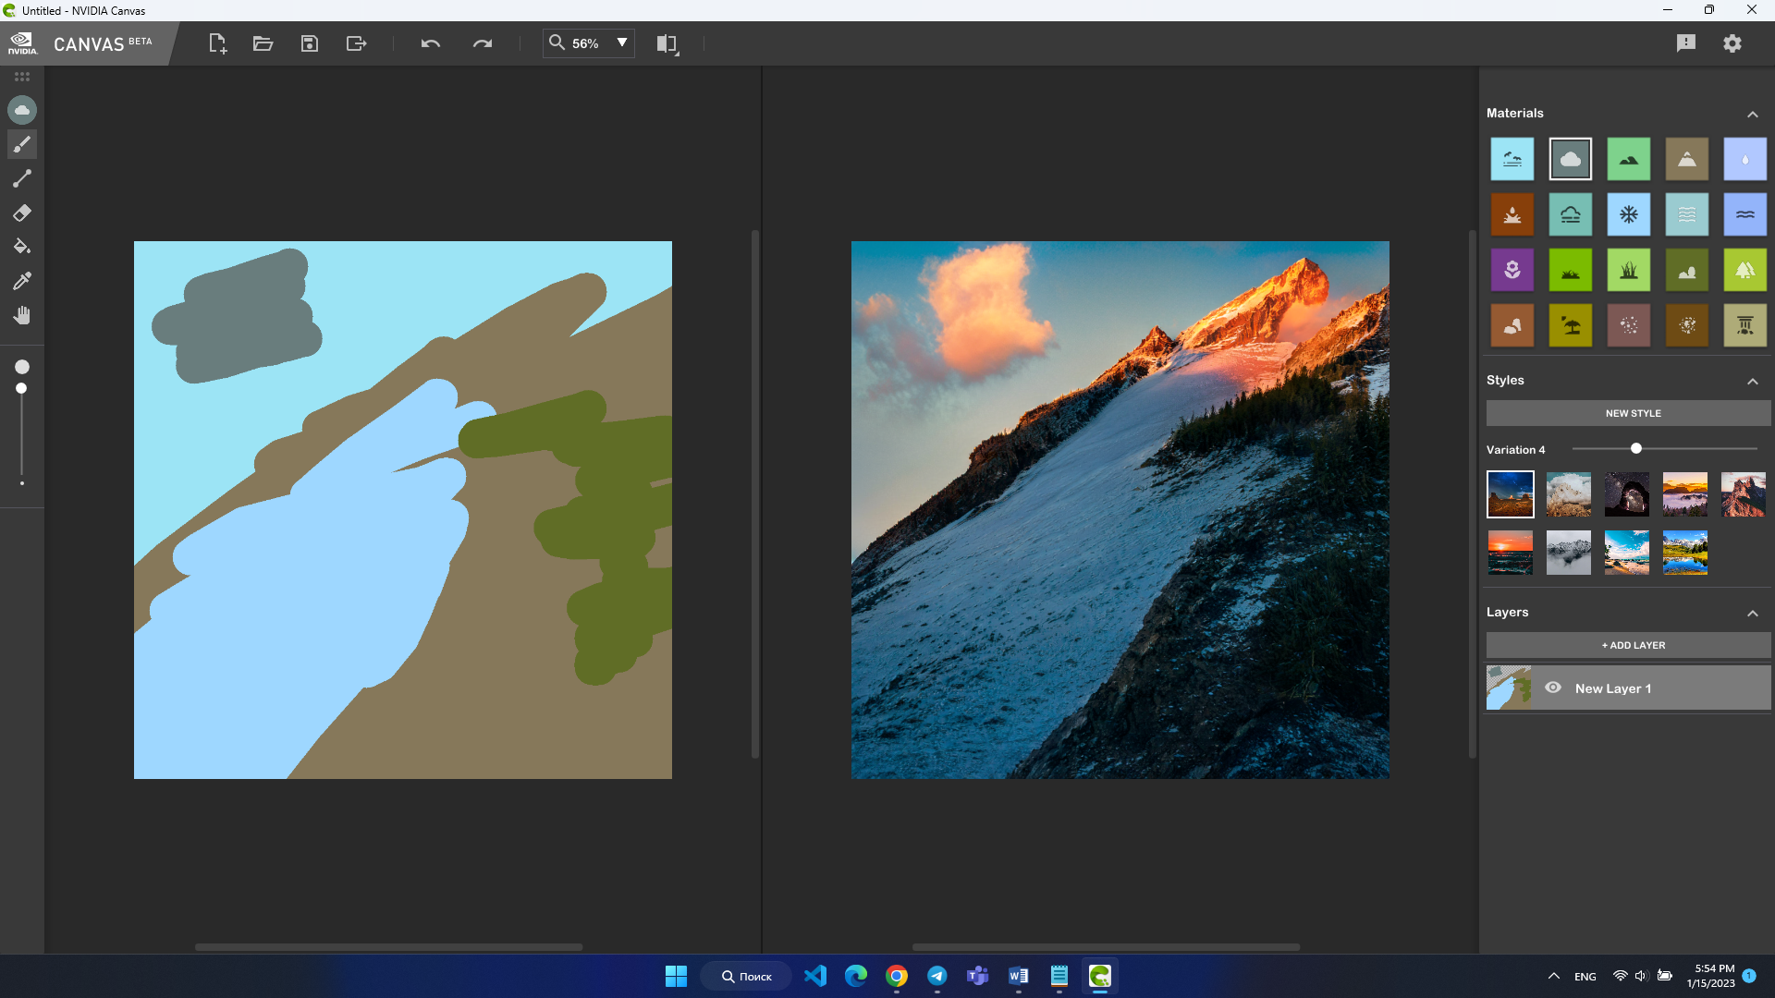Save the canvas file

click(310, 43)
